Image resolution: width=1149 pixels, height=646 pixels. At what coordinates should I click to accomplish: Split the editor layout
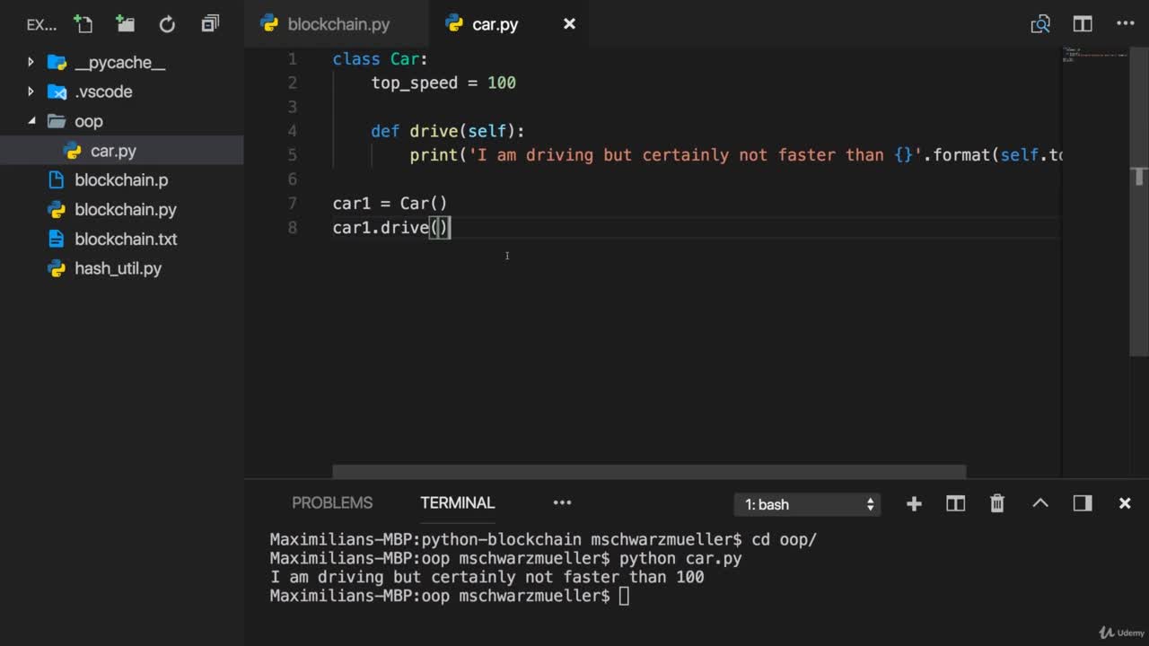coord(1083,24)
